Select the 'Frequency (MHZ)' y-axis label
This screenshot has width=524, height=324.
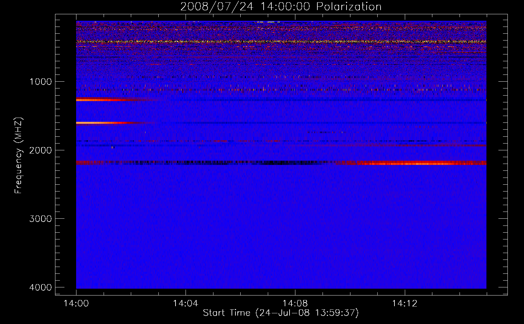click(19, 156)
